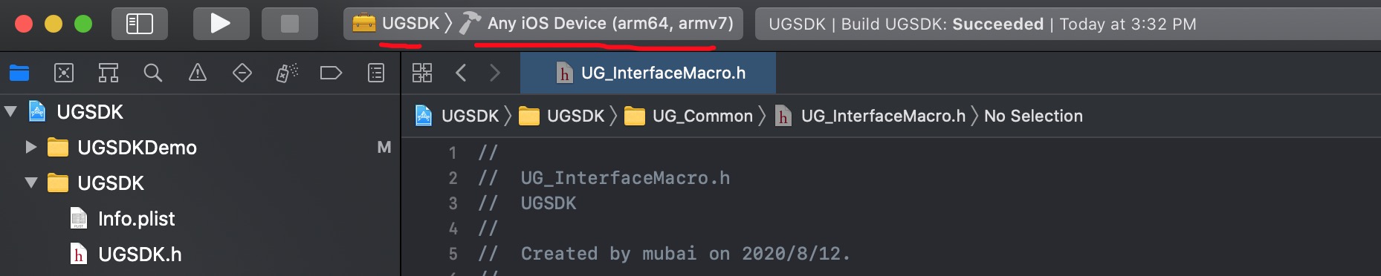The image size is (1381, 276).
Task: Choose the Any iOS Device destination
Action: click(597, 24)
